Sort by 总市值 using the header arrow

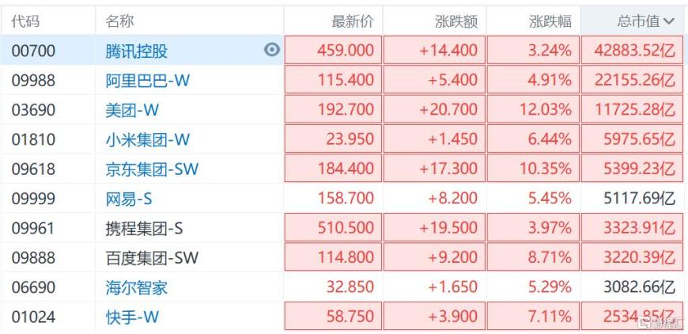[x=670, y=22]
